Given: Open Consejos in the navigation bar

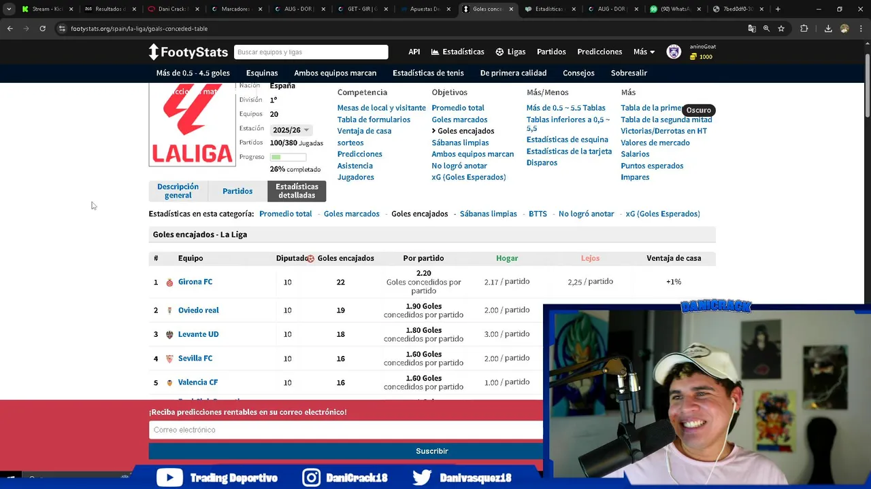Looking at the screenshot, I should tap(578, 73).
